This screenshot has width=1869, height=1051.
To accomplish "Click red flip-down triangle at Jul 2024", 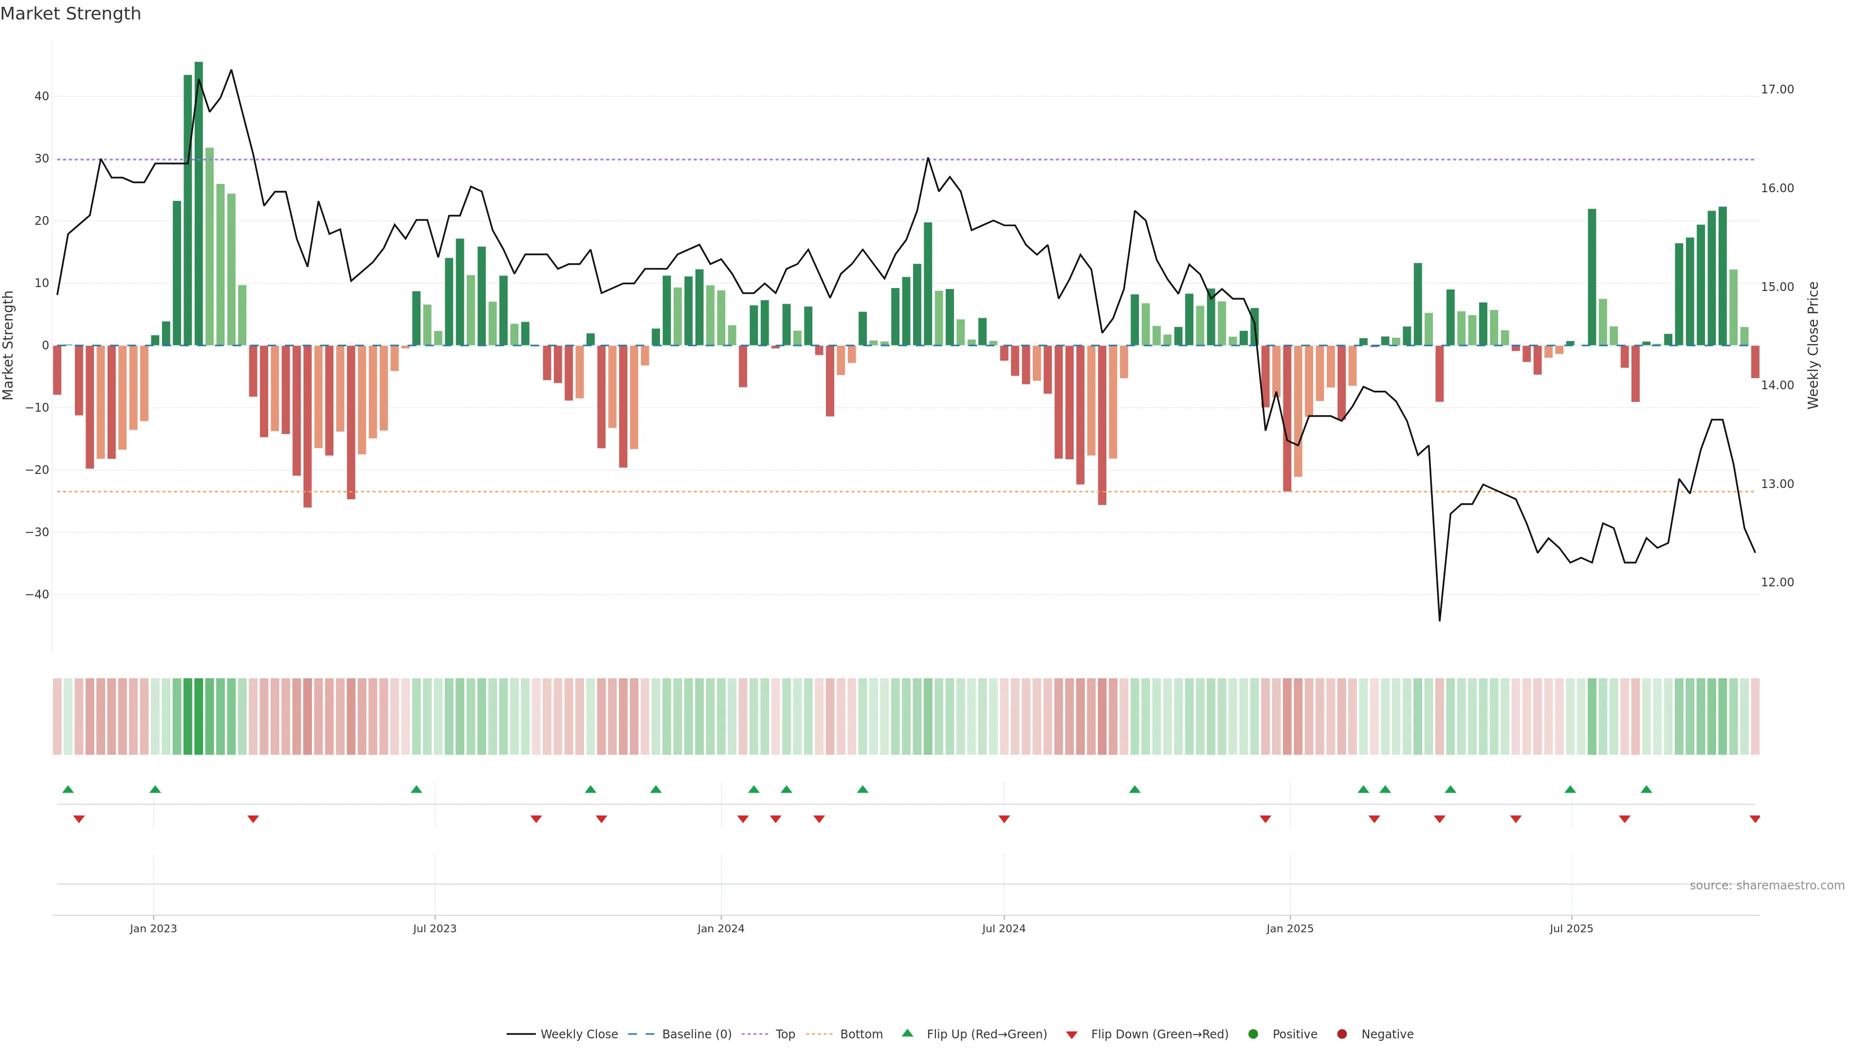I will point(1004,819).
